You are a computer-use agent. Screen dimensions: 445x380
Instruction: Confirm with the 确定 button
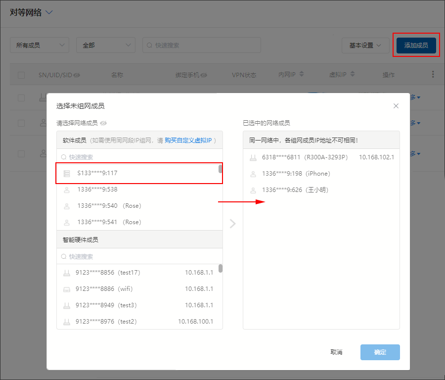click(x=380, y=352)
